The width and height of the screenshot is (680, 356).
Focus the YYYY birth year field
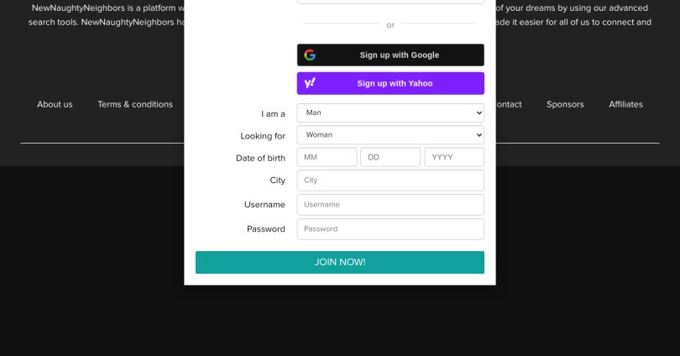click(454, 157)
